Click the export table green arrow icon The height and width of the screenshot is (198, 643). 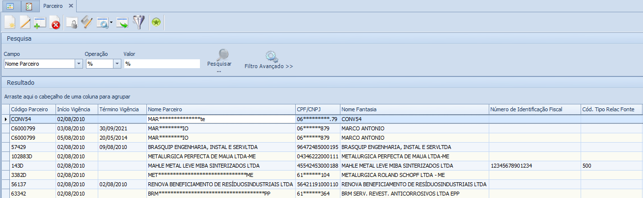click(122, 23)
